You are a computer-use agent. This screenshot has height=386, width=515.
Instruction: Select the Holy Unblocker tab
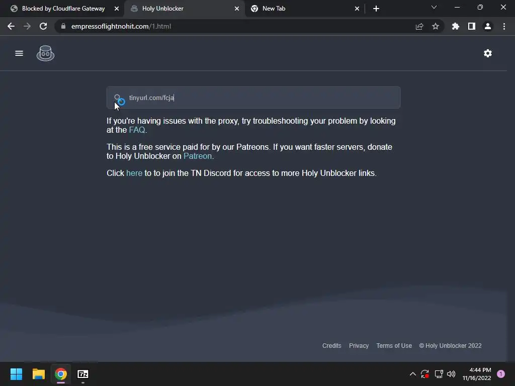[x=184, y=9]
